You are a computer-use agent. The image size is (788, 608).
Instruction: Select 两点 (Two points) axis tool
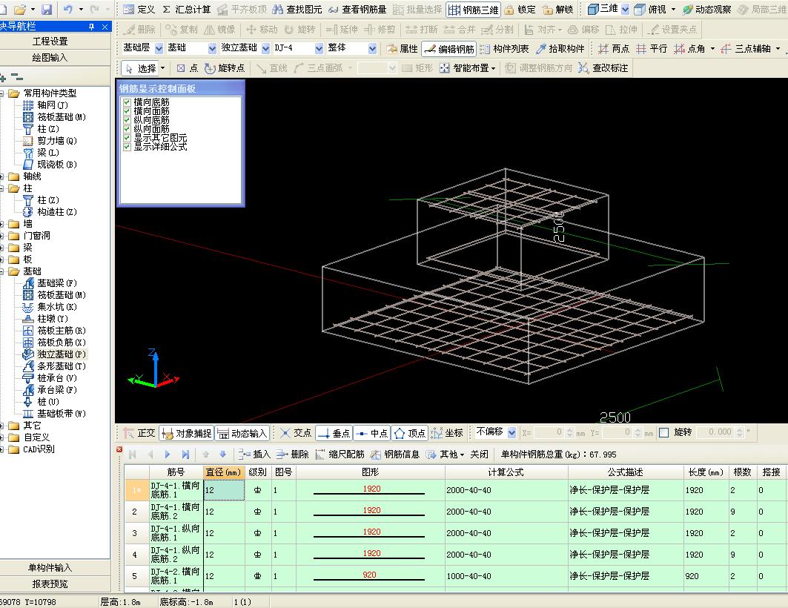(614, 49)
